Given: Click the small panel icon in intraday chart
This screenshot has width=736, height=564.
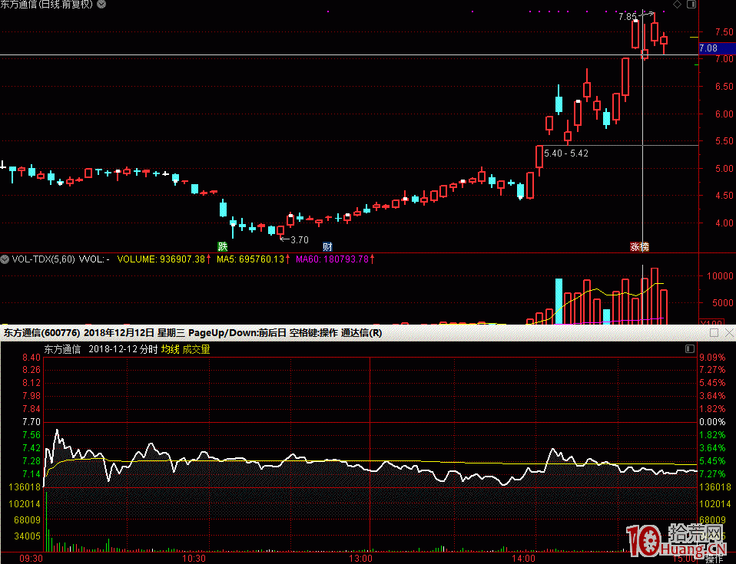Looking at the screenshot, I should pyautogui.click(x=689, y=349).
